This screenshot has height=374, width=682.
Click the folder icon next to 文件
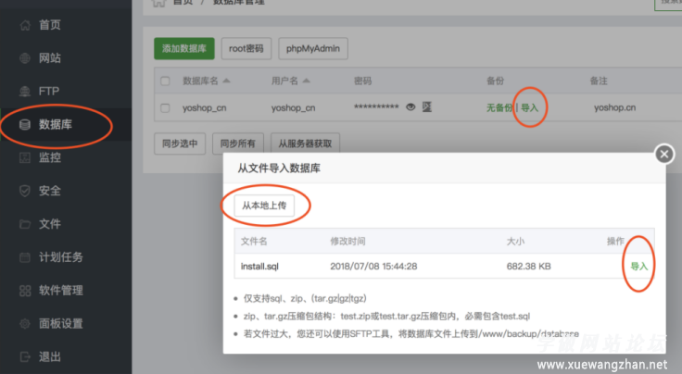point(25,224)
